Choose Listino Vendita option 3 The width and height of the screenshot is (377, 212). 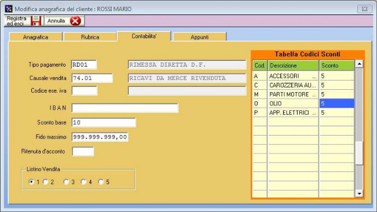(66, 182)
